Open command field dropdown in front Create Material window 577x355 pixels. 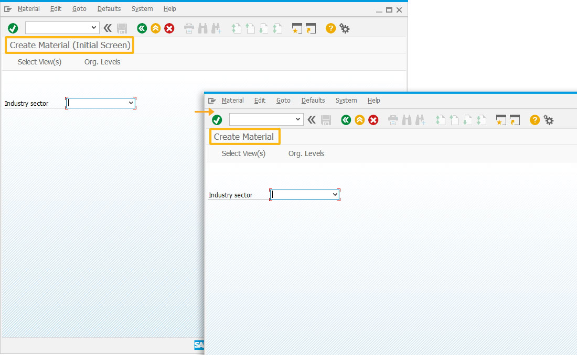[298, 119]
